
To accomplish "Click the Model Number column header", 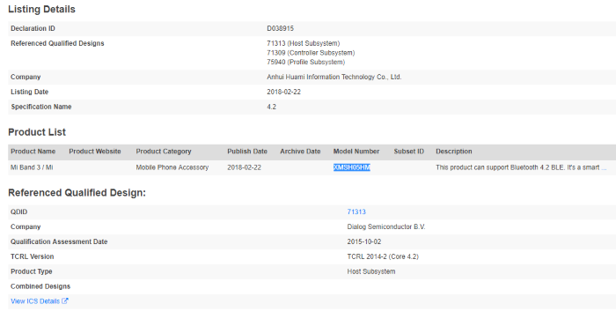I will (356, 152).
